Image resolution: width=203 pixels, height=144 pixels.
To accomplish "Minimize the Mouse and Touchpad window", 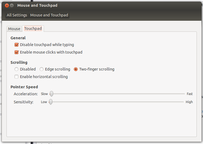I will (x=12, y=6).
